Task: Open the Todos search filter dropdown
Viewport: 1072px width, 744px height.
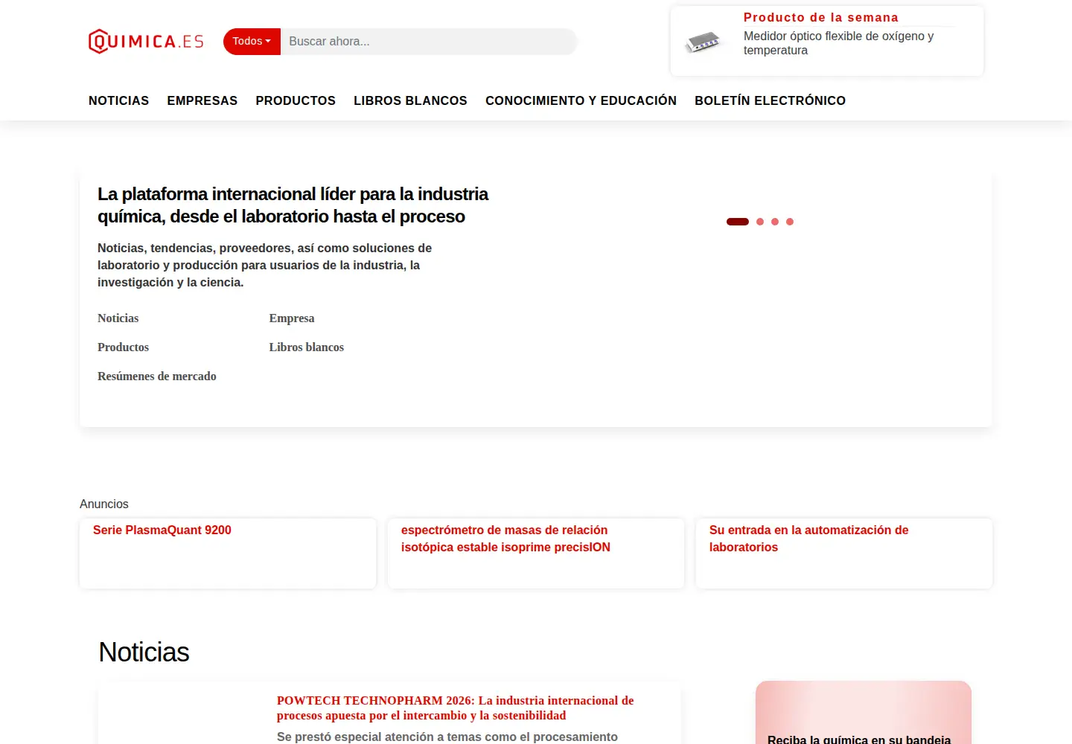Action: tap(252, 42)
